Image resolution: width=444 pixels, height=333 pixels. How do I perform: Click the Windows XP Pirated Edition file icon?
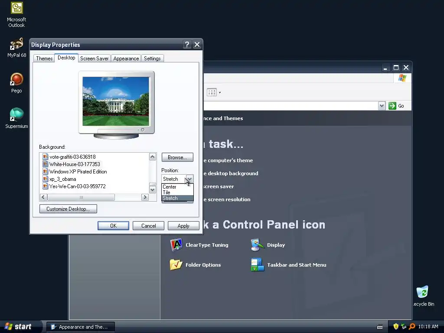(x=45, y=171)
